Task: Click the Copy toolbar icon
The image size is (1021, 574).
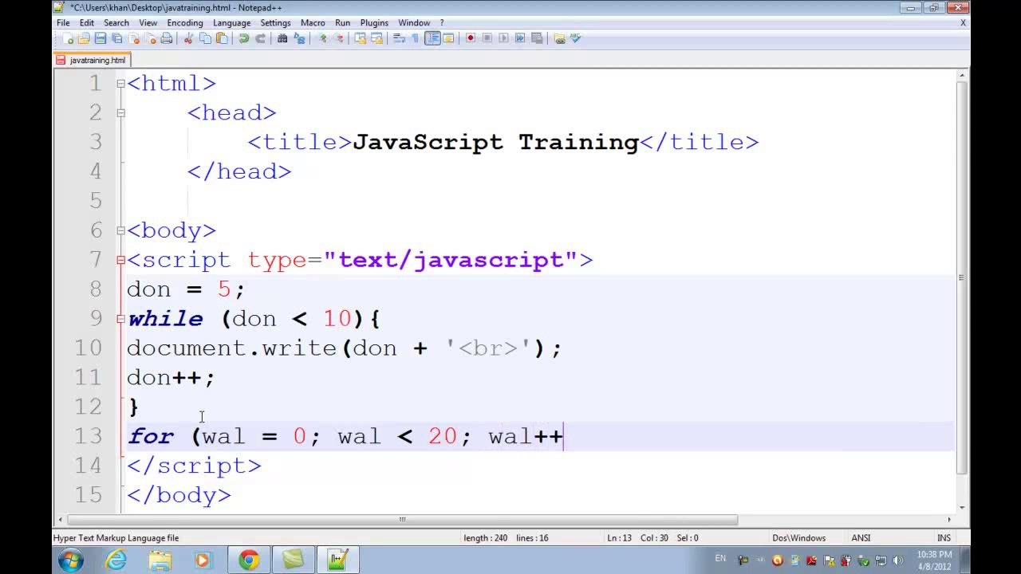Action: click(x=205, y=38)
